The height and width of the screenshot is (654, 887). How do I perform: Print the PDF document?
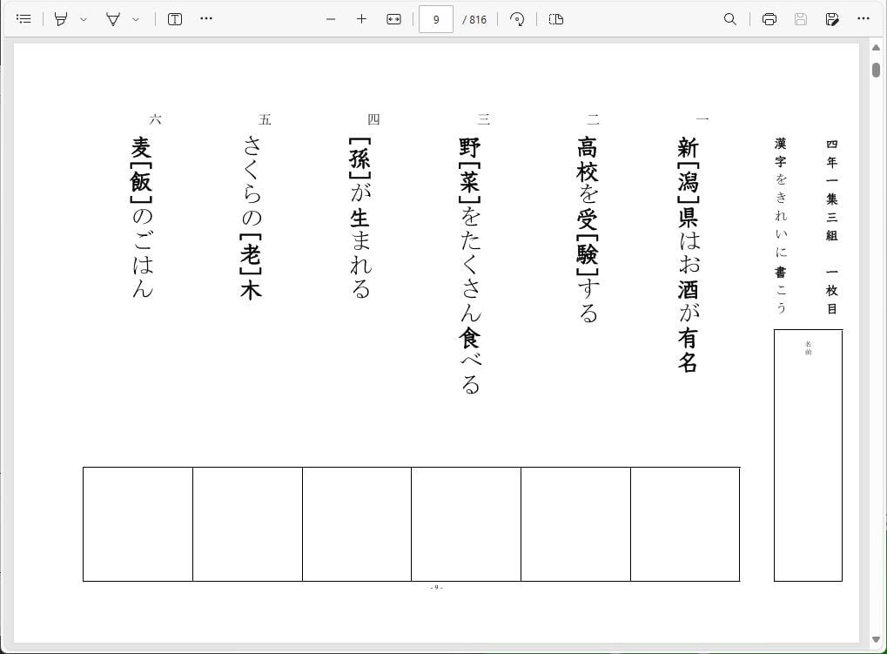click(769, 19)
